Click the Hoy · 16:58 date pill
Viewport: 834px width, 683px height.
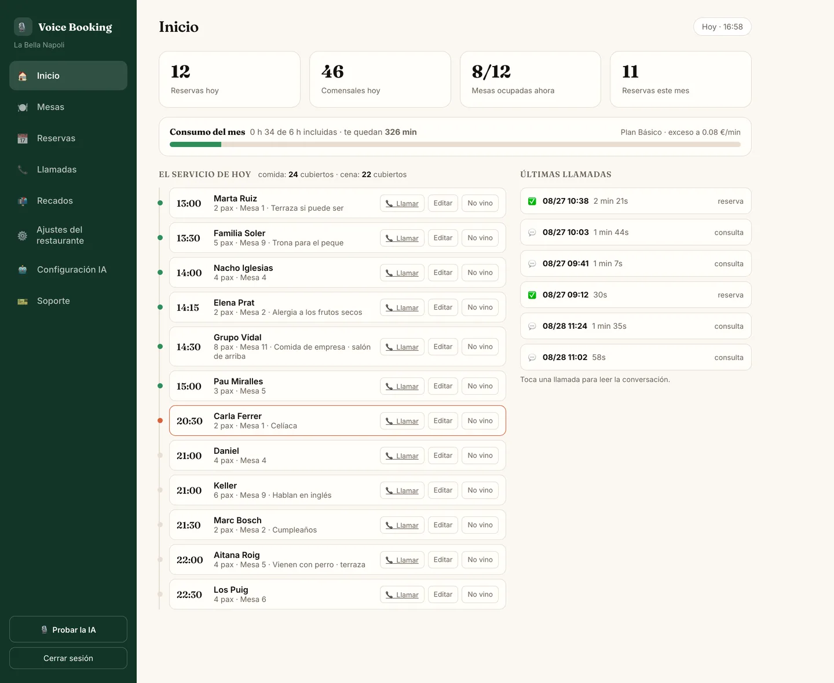point(722,27)
